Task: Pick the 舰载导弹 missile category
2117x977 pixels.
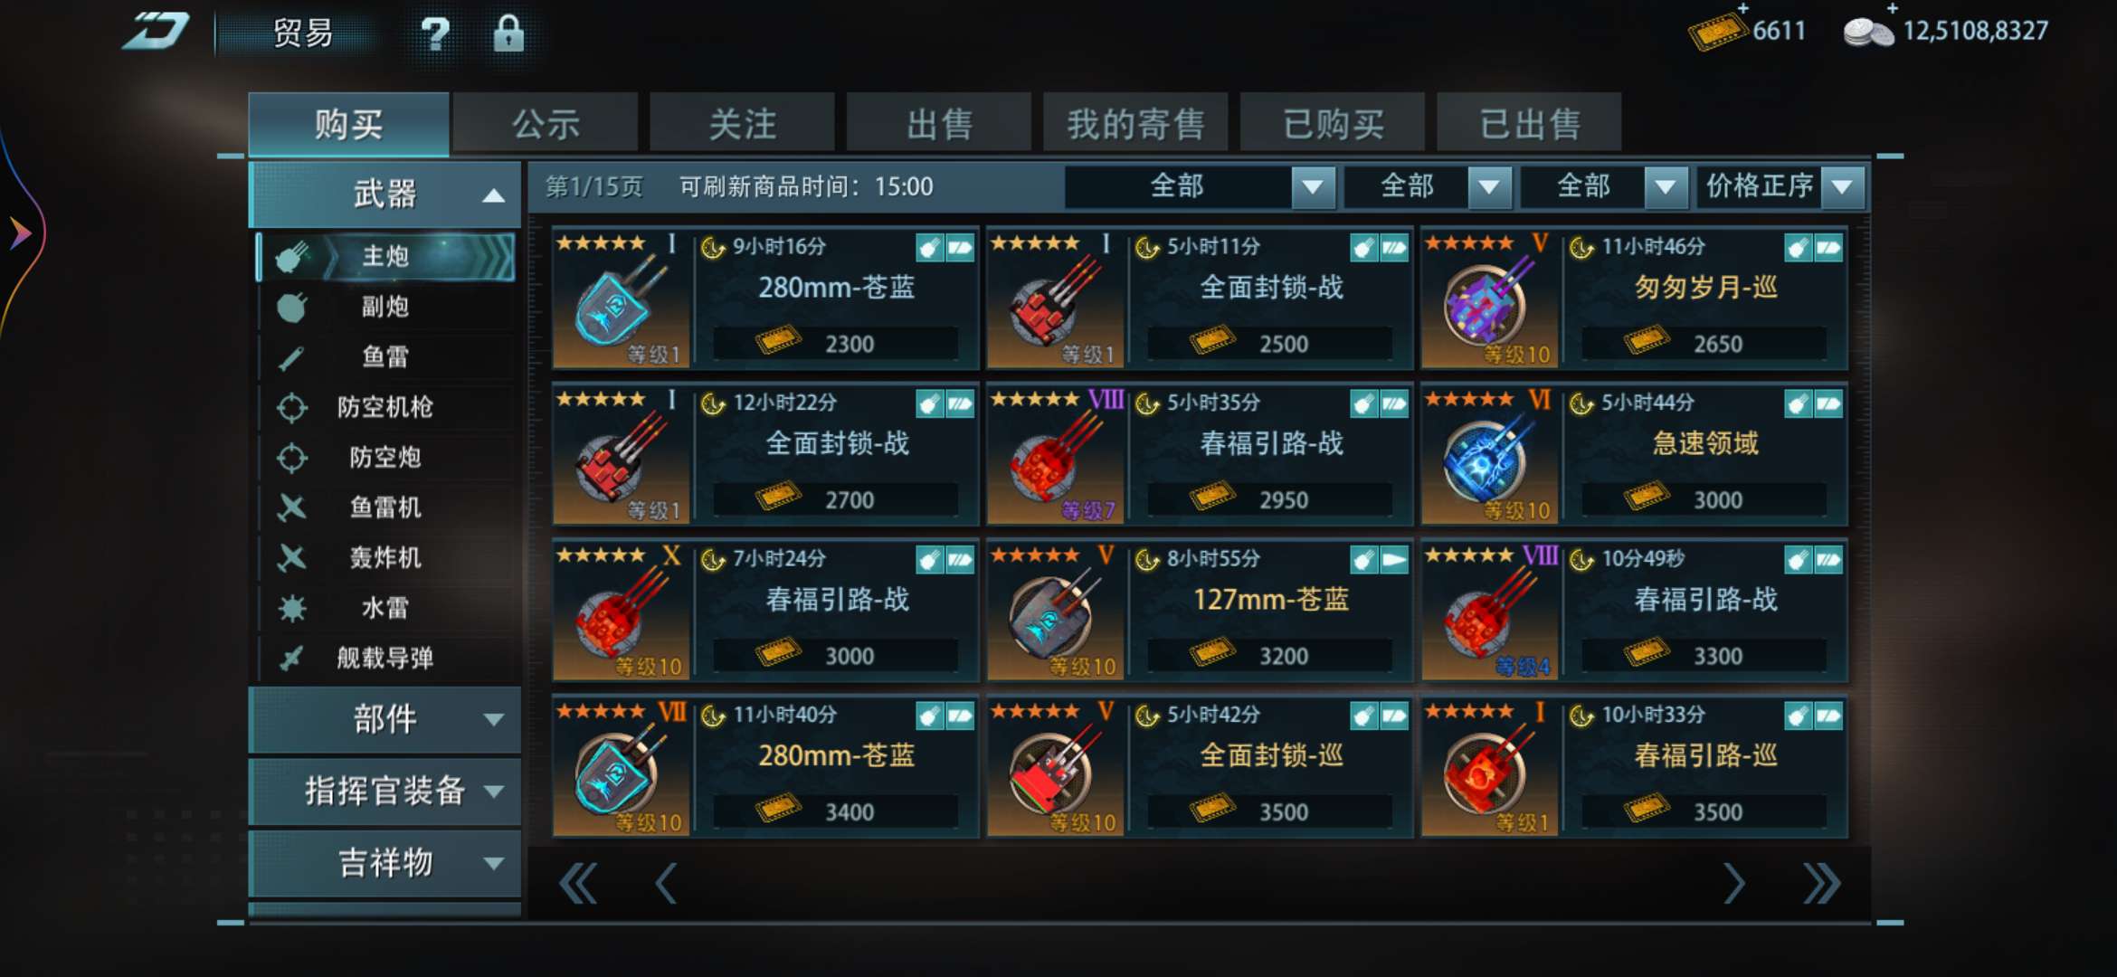Action: click(x=386, y=658)
